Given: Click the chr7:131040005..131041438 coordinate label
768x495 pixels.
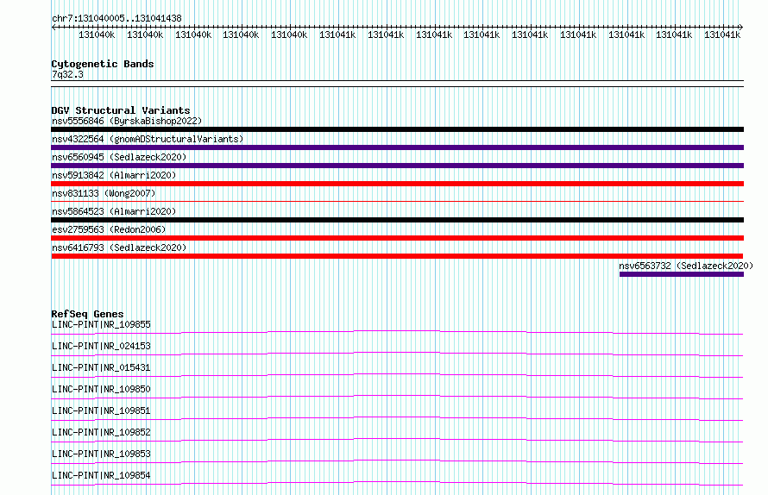Looking at the screenshot, I should click(x=116, y=18).
